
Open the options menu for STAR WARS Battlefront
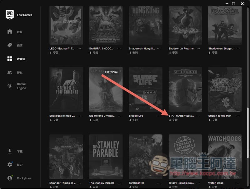(x=198, y=116)
